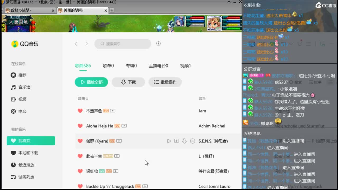Open 视频 in the sidebar
The width and height of the screenshot is (338, 190).
(x=18, y=99)
